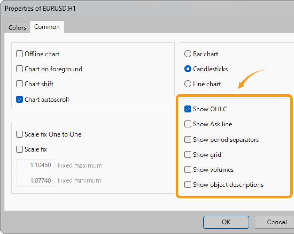Enable the Show Ask line checkbox
Image resolution: width=294 pixels, height=234 pixels.
(188, 124)
